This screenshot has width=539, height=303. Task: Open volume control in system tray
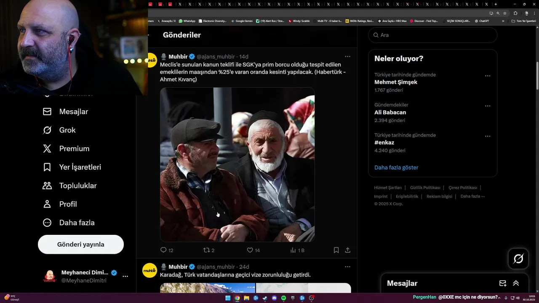[x=518, y=298]
